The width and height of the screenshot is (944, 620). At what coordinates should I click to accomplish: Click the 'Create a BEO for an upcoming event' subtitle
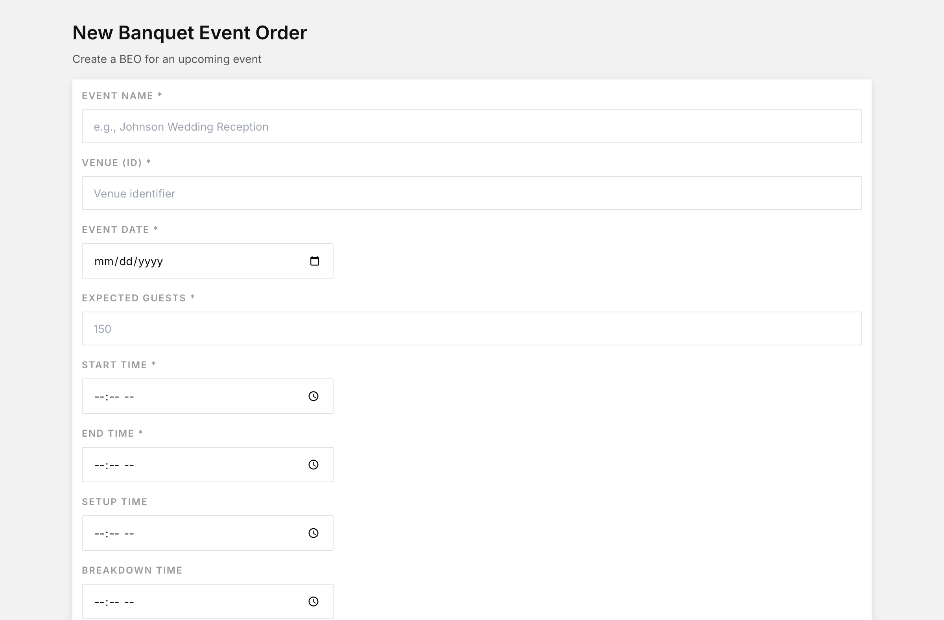coord(167,59)
